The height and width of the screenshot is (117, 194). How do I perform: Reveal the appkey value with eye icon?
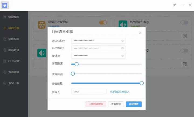(x=123, y=56)
